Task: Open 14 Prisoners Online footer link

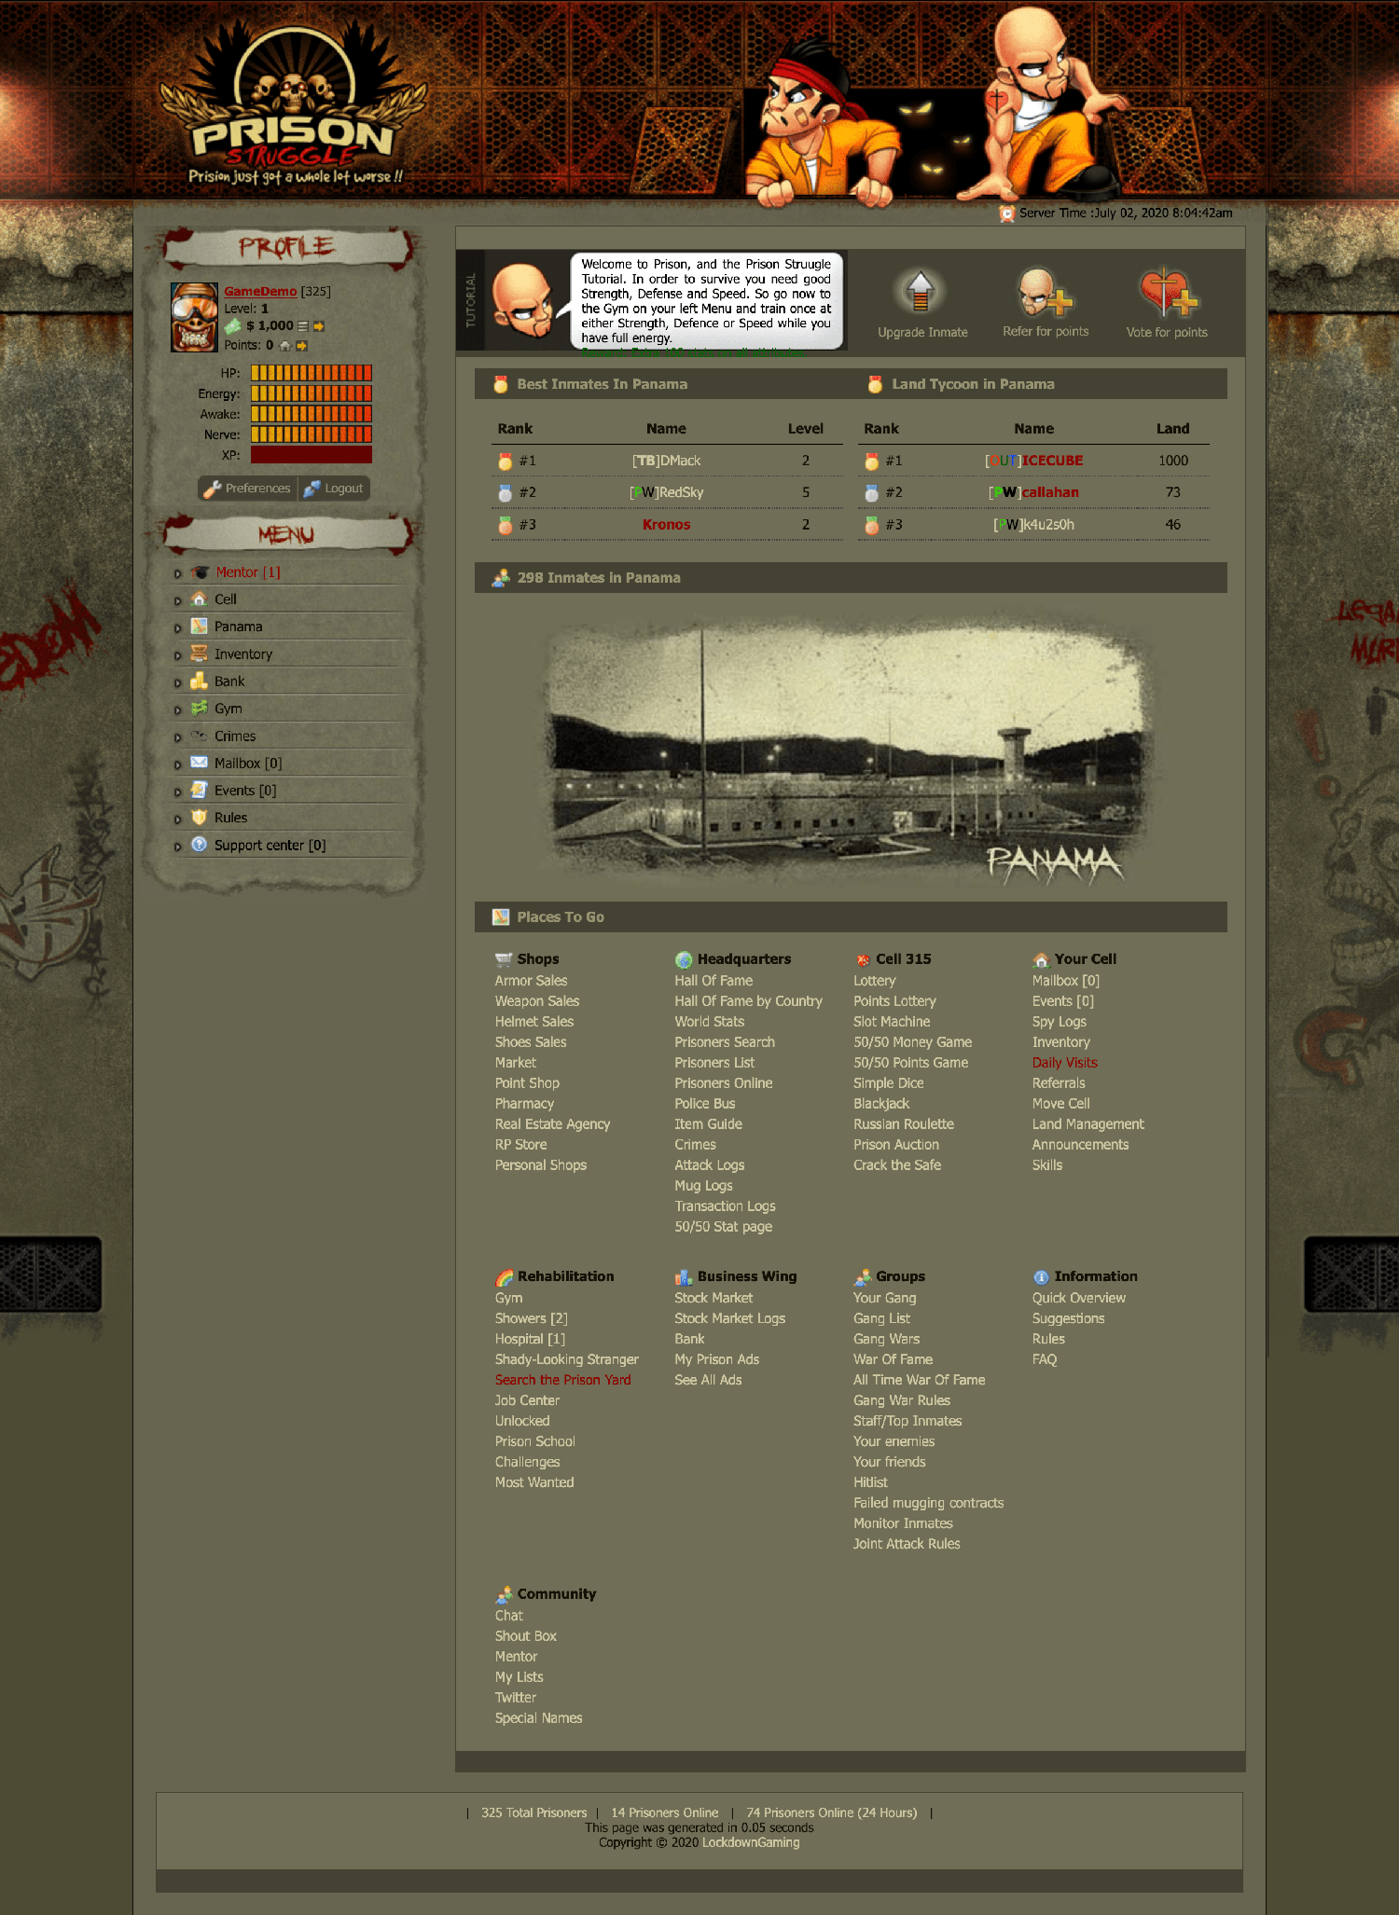Action: point(664,1812)
